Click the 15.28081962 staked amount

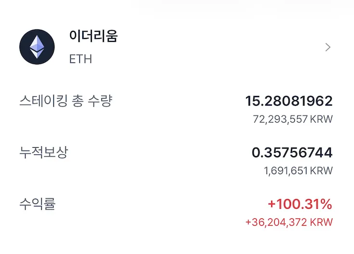(289, 101)
